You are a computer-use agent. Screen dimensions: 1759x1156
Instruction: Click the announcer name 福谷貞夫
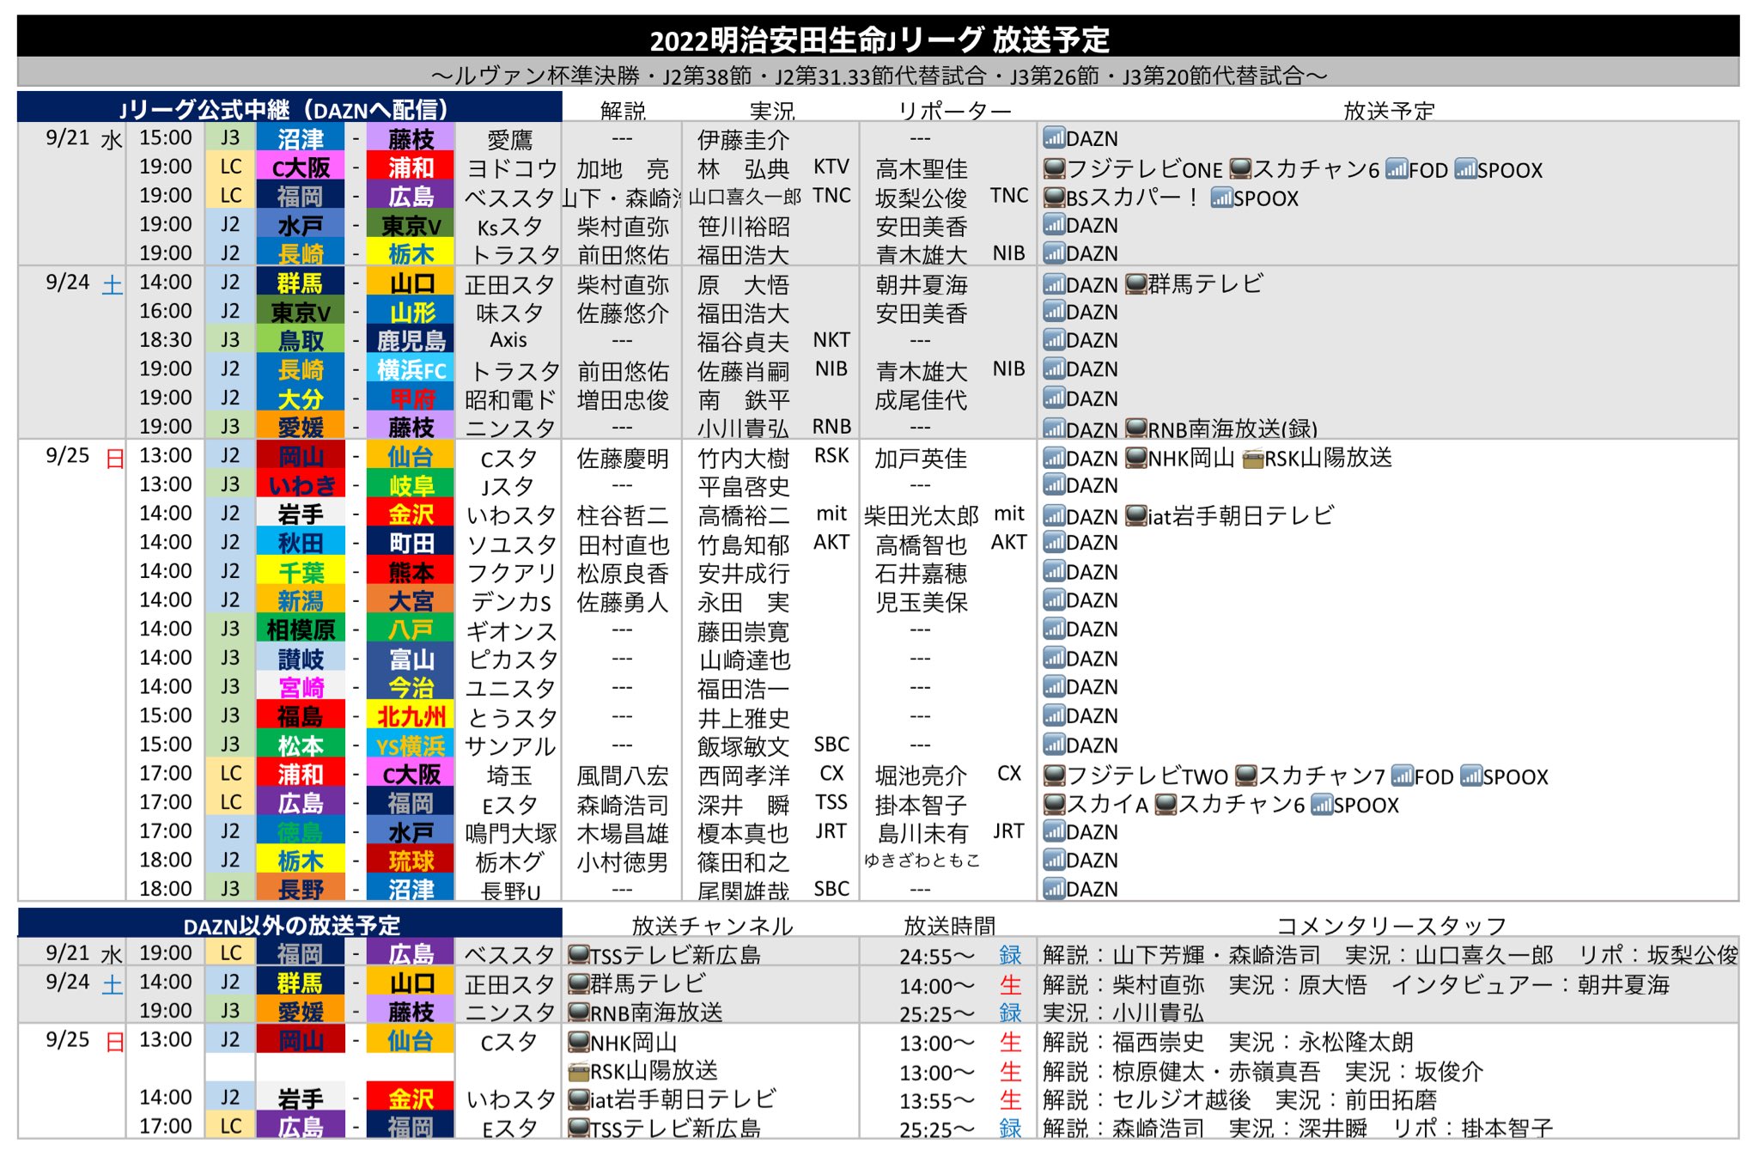pos(743,342)
